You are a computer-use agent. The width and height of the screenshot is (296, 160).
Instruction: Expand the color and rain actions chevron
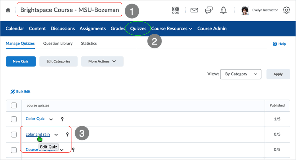(56, 135)
